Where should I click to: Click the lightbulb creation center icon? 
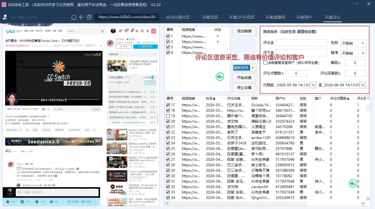click(x=148, y=31)
